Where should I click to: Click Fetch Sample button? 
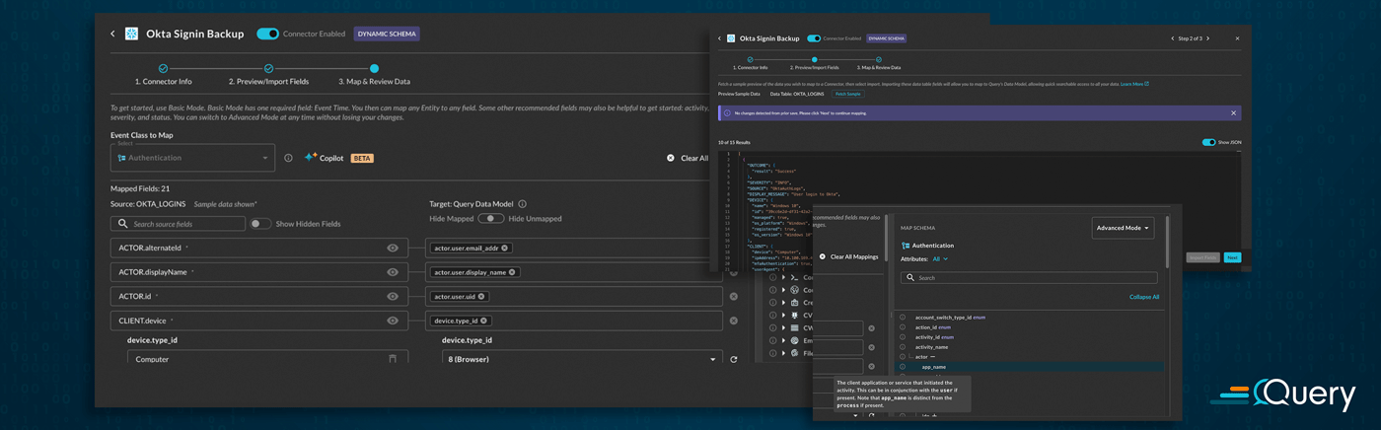pyautogui.click(x=848, y=94)
